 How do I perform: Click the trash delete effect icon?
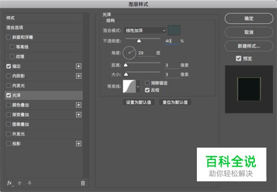coord(83,183)
